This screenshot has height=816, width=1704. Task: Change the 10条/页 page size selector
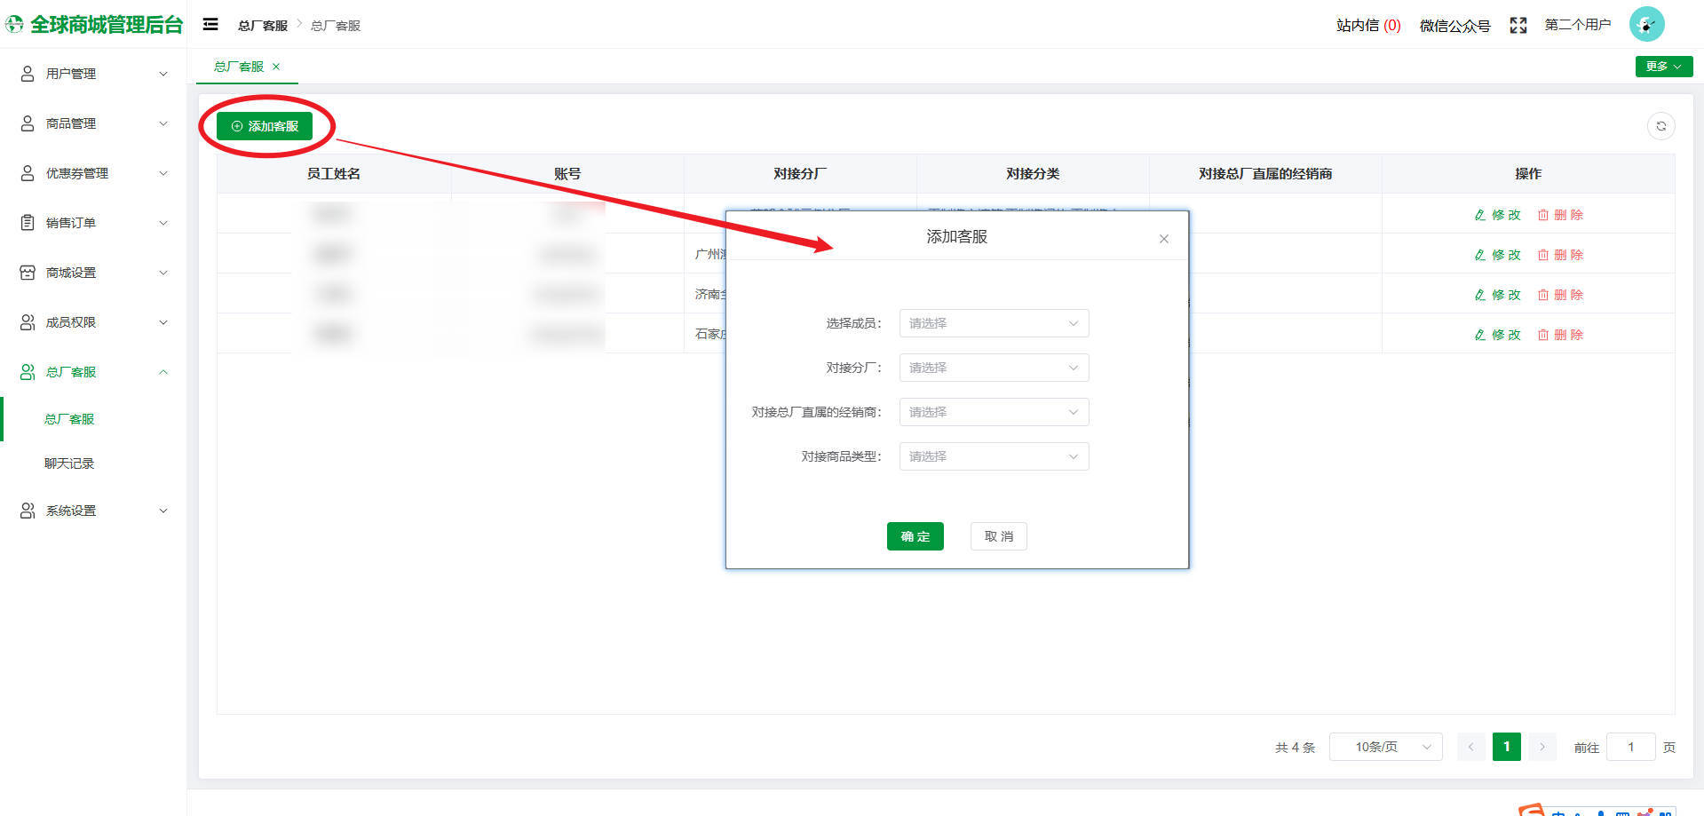[1385, 747]
